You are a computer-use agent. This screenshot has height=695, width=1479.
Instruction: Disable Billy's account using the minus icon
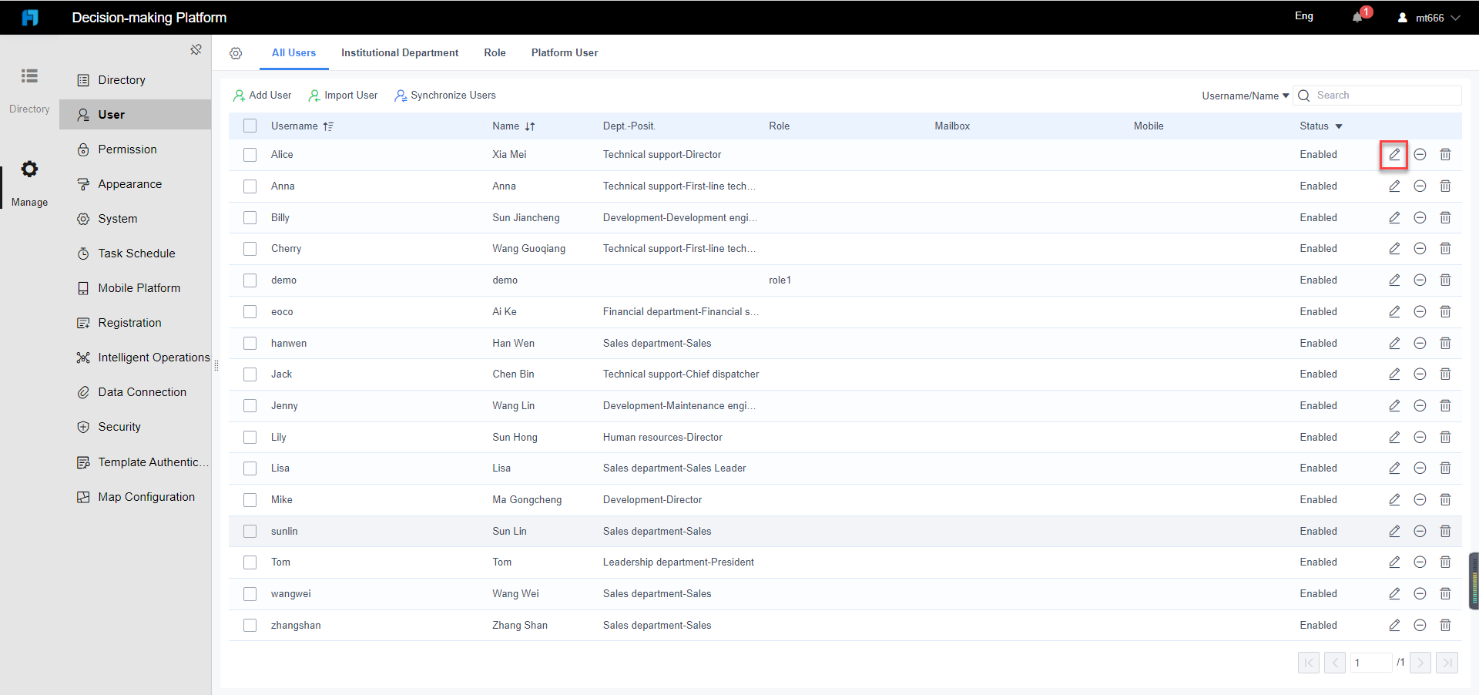click(1420, 217)
